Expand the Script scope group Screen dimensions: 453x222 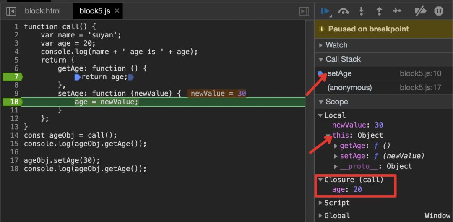pos(320,203)
